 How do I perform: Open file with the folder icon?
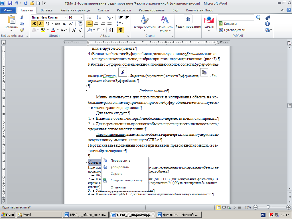[32, 3]
